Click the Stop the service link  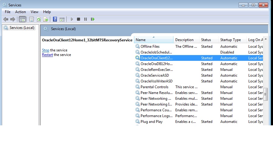pyautogui.click(x=46, y=50)
